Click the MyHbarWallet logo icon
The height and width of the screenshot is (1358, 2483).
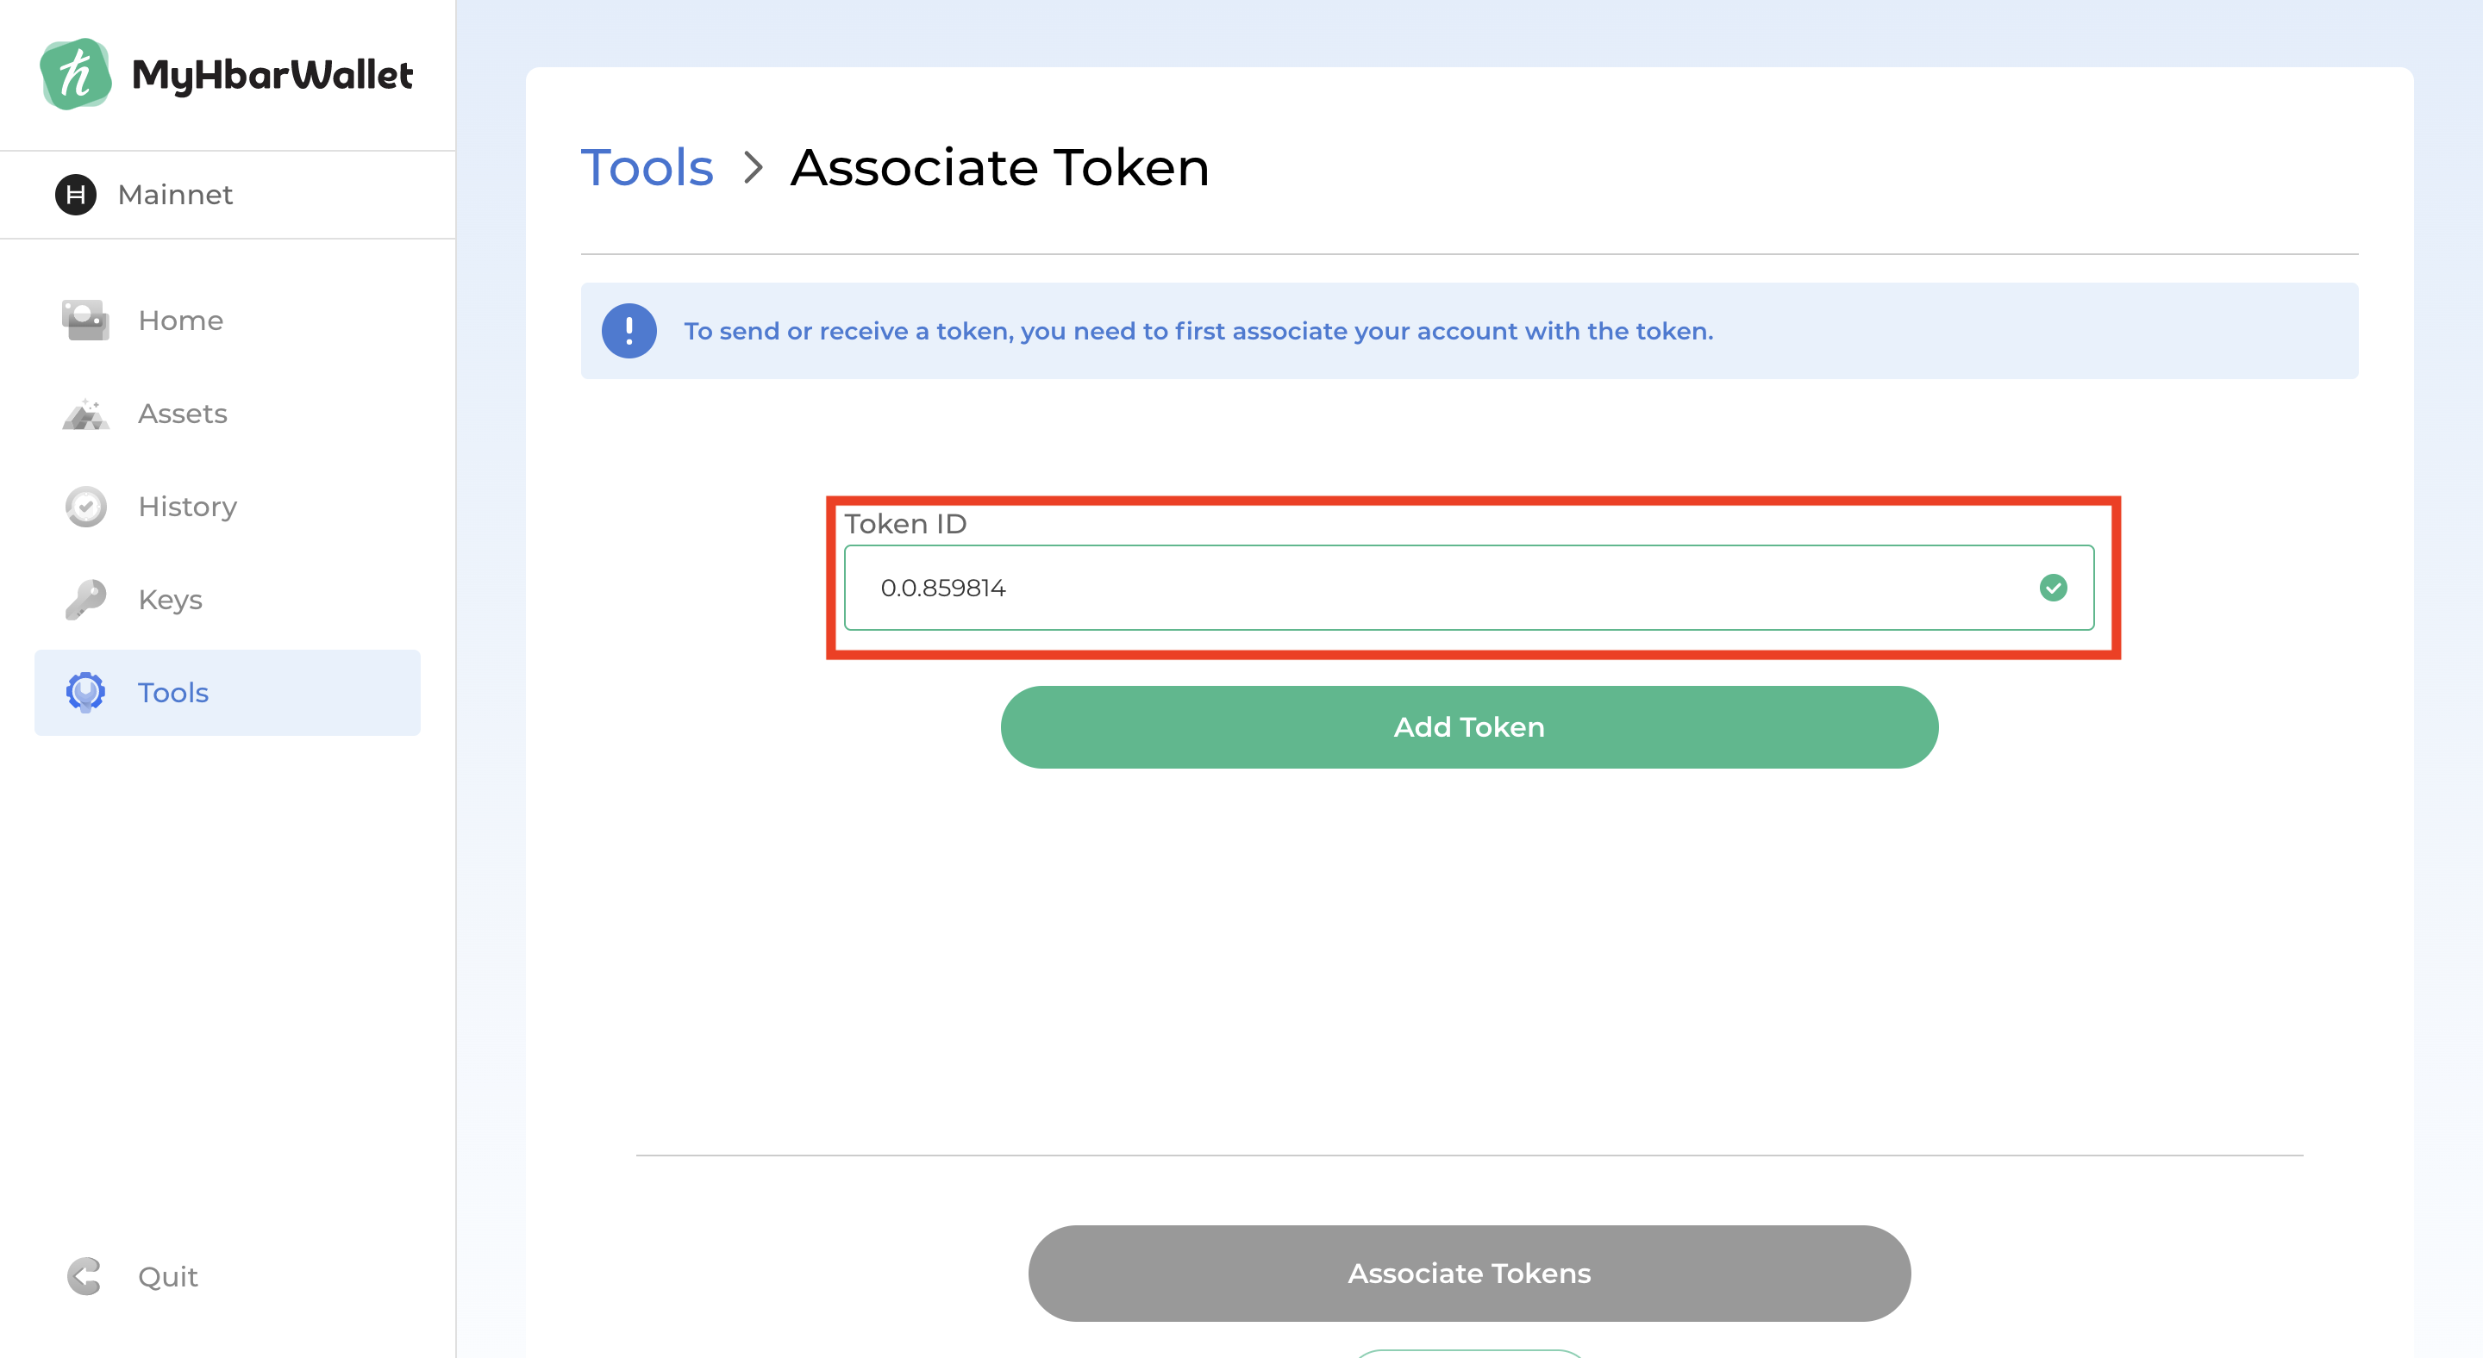click(75, 74)
